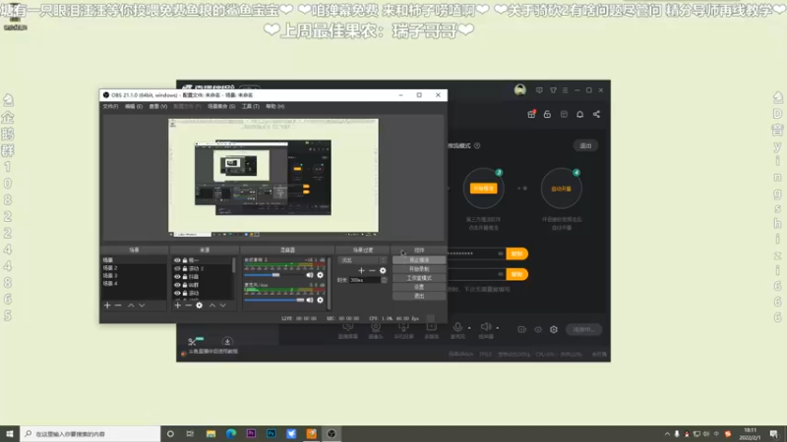Open the 编辑(E) menu in OBS

(x=134, y=106)
